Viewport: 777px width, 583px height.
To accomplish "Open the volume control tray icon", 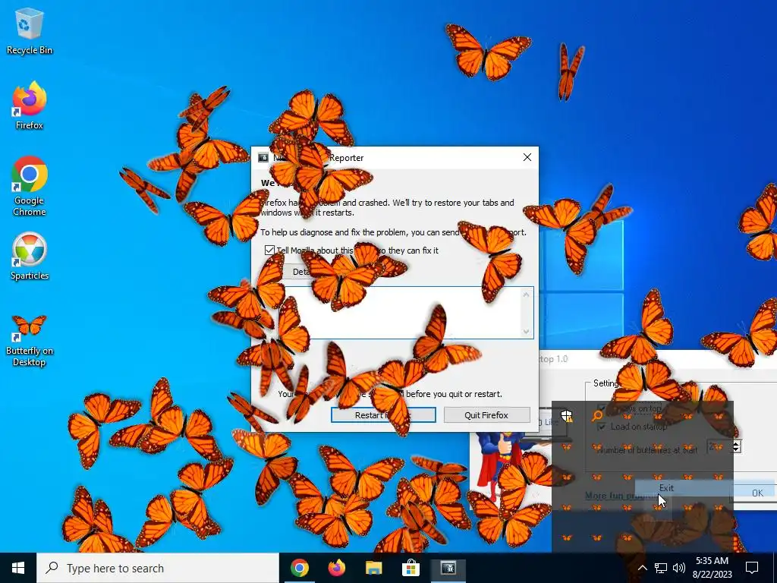I will point(679,568).
